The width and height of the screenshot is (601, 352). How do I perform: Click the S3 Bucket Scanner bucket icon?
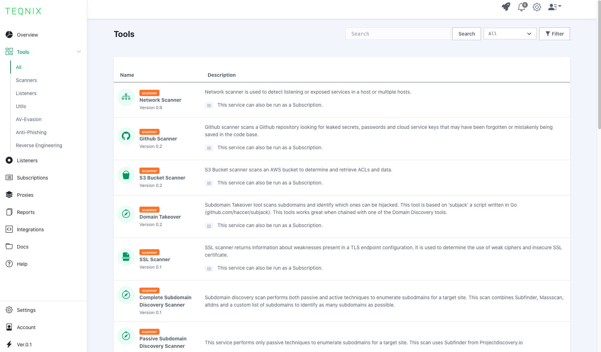[x=126, y=175]
